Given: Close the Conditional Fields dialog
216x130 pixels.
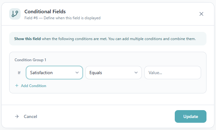Looking at the screenshot, I should click(x=201, y=14).
